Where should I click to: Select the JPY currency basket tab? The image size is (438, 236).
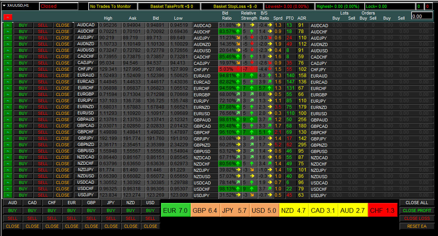(111, 203)
